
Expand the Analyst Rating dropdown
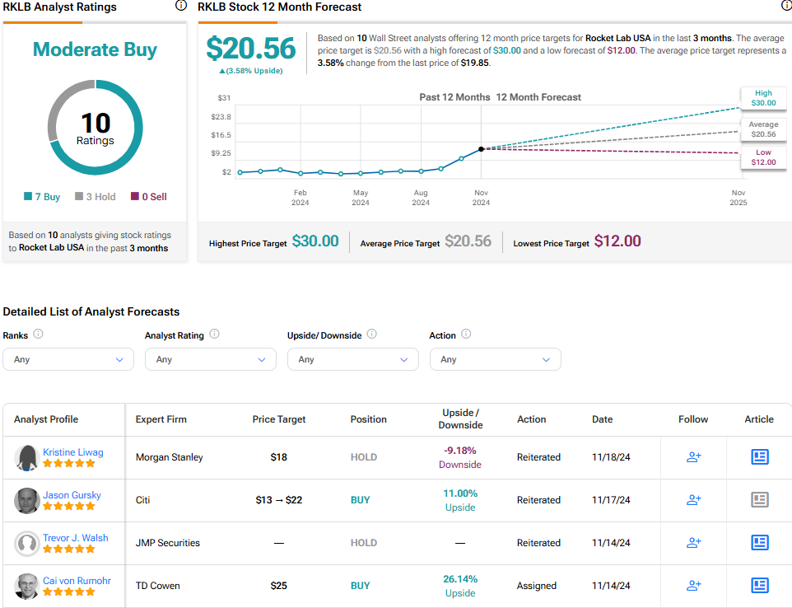[x=211, y=359]
